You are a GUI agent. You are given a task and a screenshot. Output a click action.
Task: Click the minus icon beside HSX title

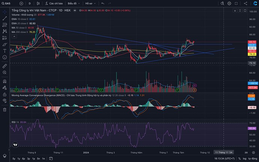[75, 11]
